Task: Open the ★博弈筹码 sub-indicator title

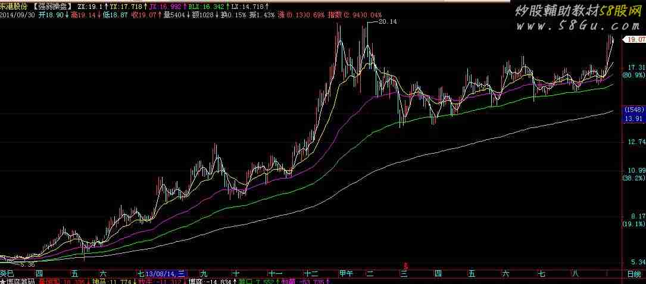Action: (x=17, y=281)
